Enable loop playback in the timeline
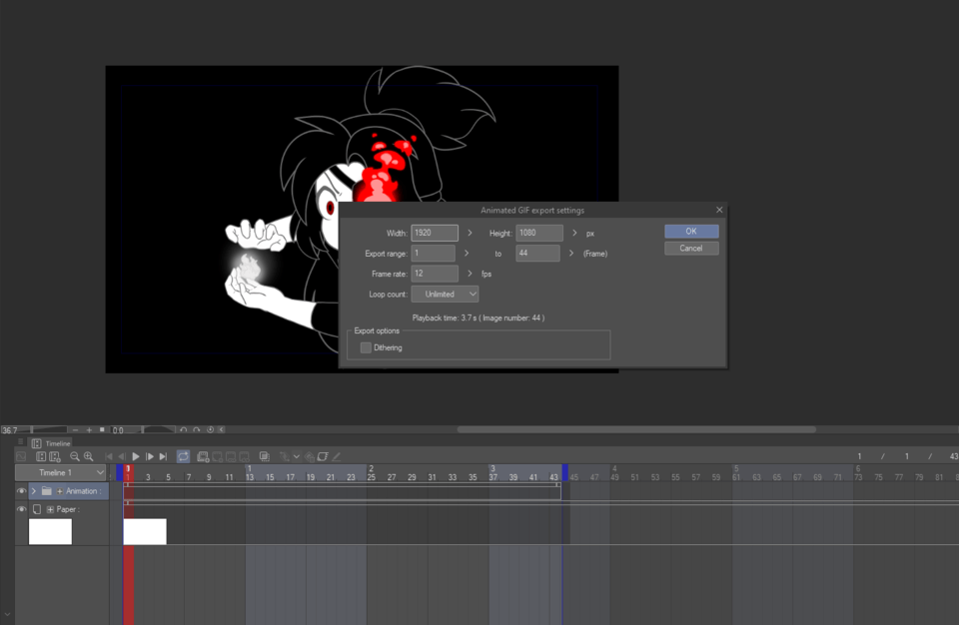Viewport: 959px width, 625px height. (x=182, y=456)
